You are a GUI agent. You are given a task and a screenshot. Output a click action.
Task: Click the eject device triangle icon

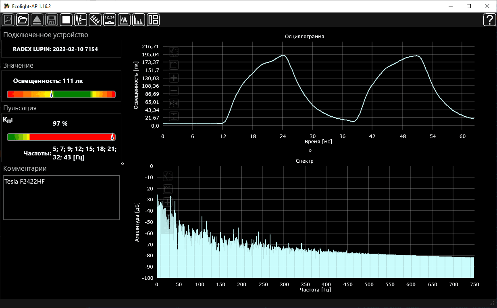37,19
